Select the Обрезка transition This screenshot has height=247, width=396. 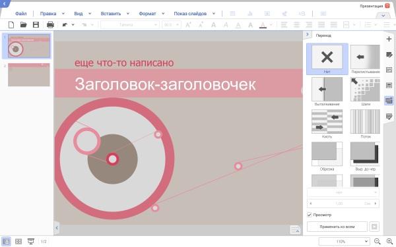click(x=327, y=157)
